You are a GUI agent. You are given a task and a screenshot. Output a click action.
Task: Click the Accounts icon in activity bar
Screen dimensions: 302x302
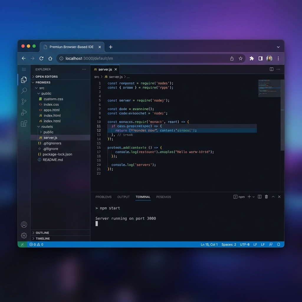(24, 225)
